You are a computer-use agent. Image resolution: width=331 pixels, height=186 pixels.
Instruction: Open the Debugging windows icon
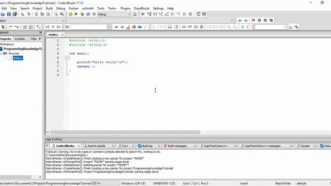[198, 14]
